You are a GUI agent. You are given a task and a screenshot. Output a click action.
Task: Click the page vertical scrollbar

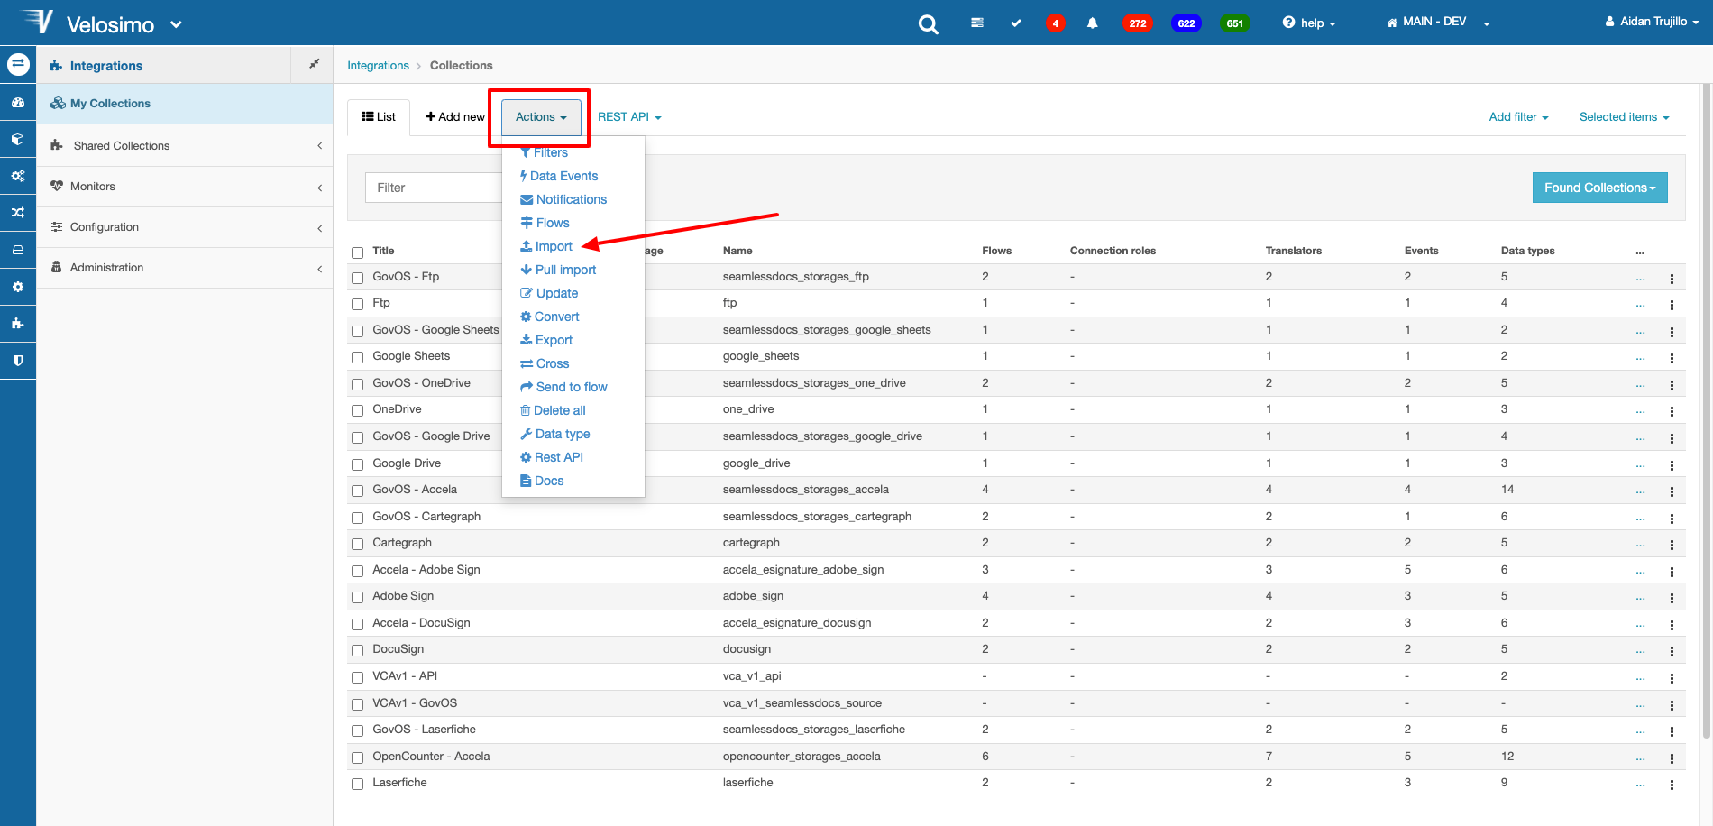tap(1706, 411)
